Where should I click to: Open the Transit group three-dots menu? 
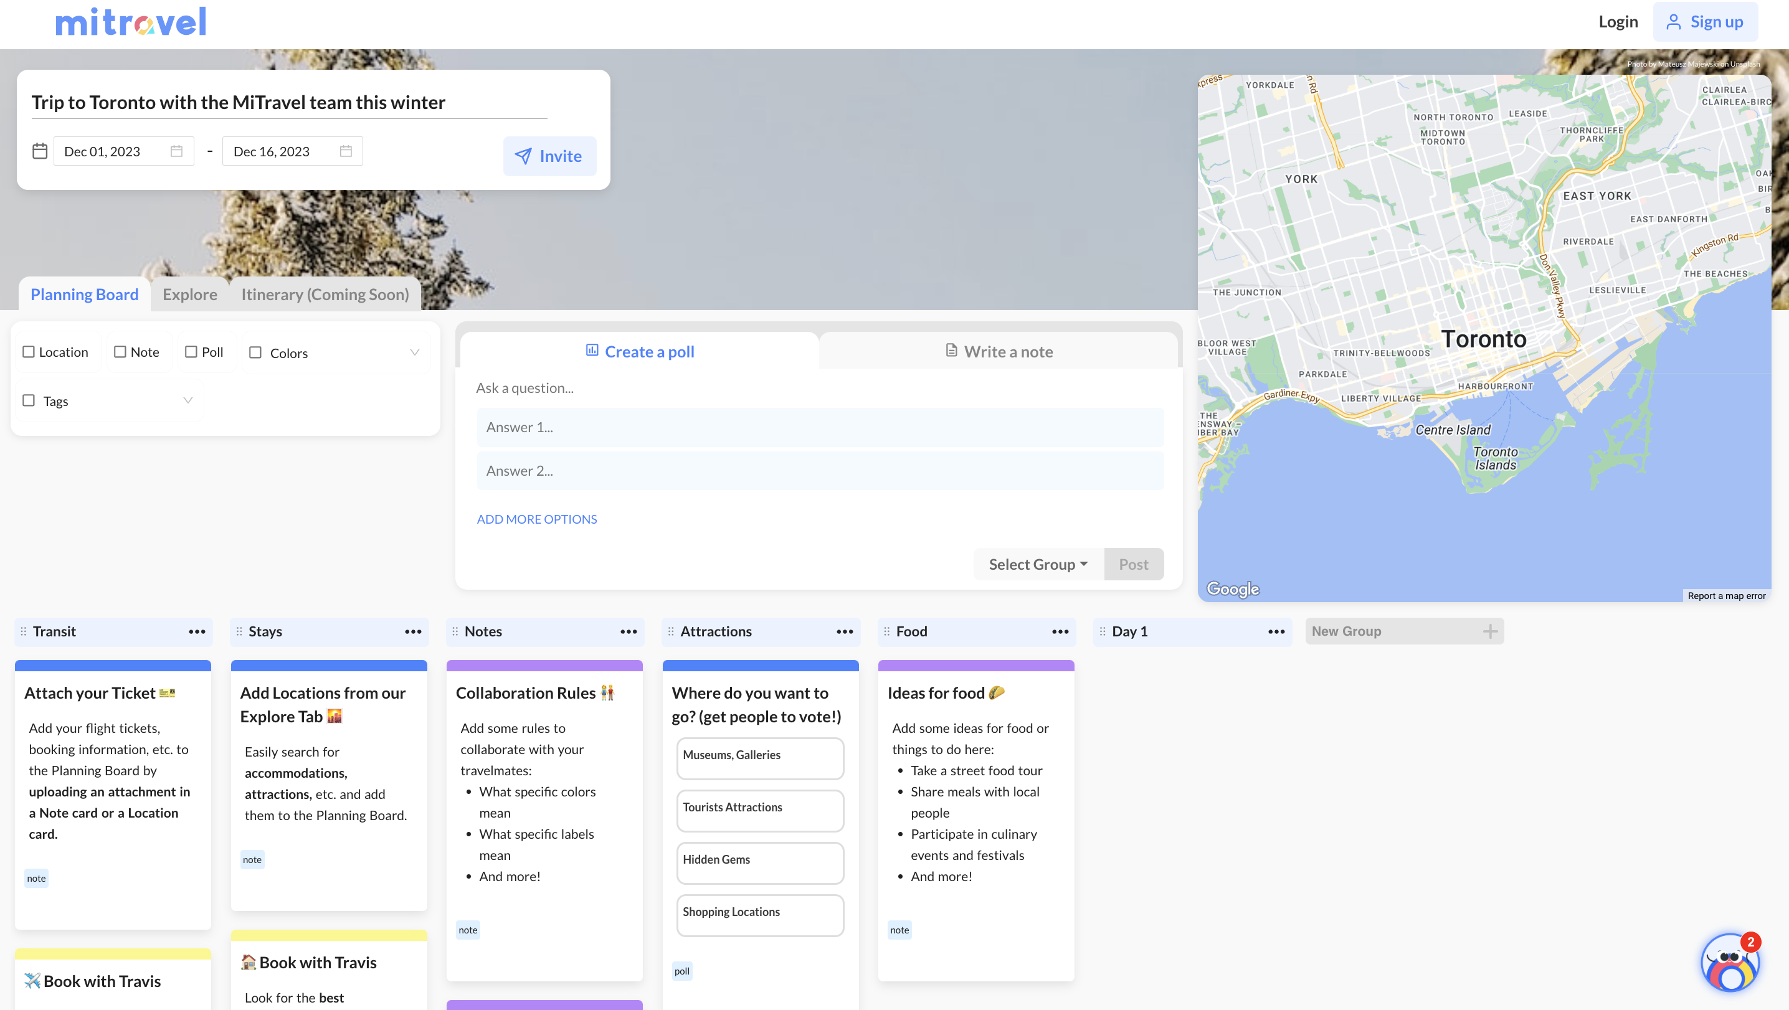pos(197,631)
